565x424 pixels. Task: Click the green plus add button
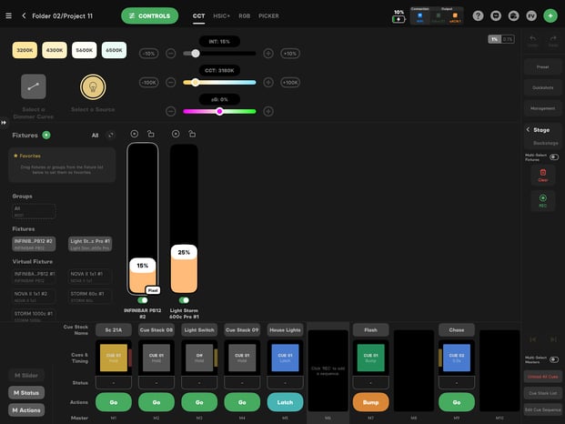[550, 15]
